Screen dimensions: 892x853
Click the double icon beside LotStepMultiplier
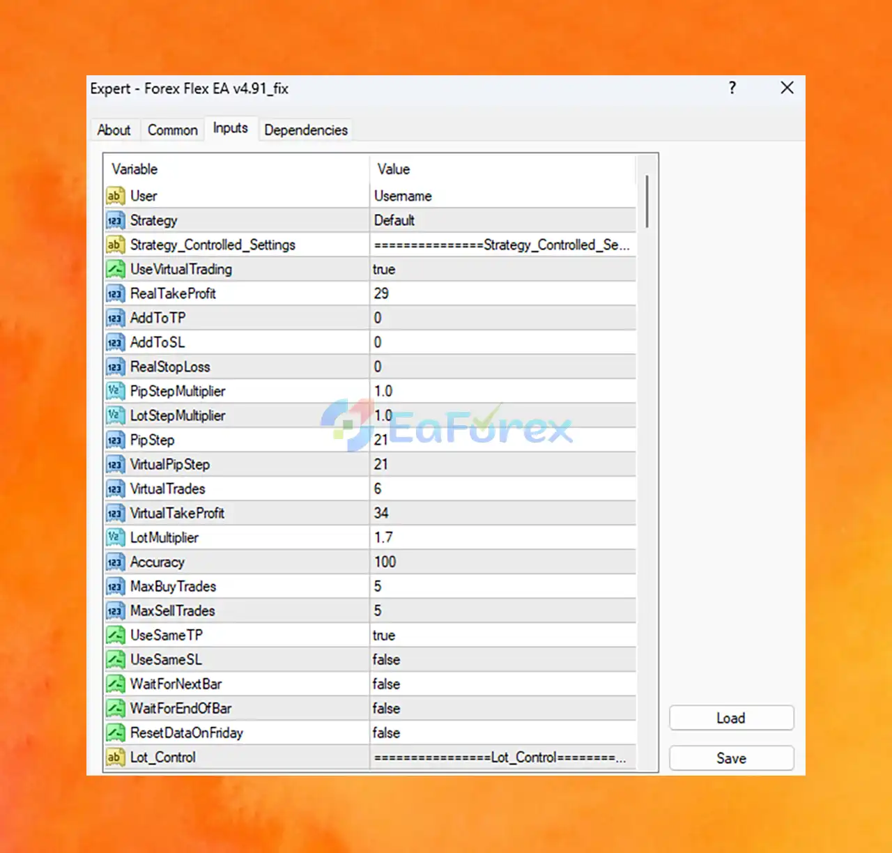[115, 415]
